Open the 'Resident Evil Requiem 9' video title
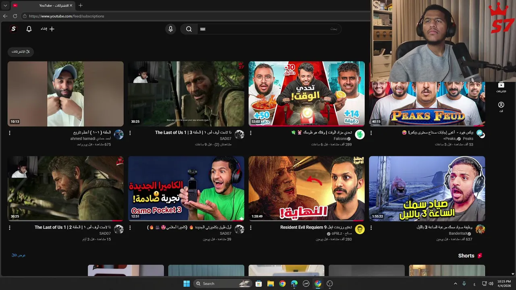Viewport: 516px width, 290px height. point(316,227)
